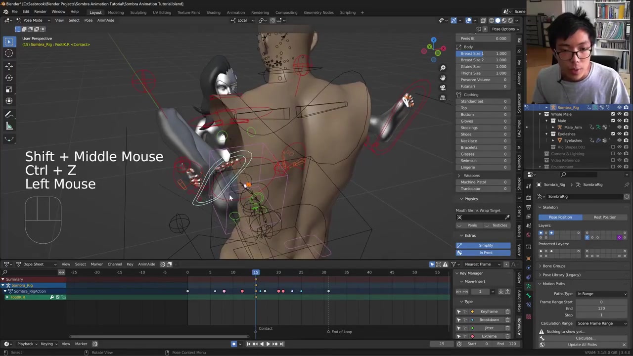Enable the Rig Shapes.001 collection checkbox
This screenshot has height=356, width=633.
613,147
